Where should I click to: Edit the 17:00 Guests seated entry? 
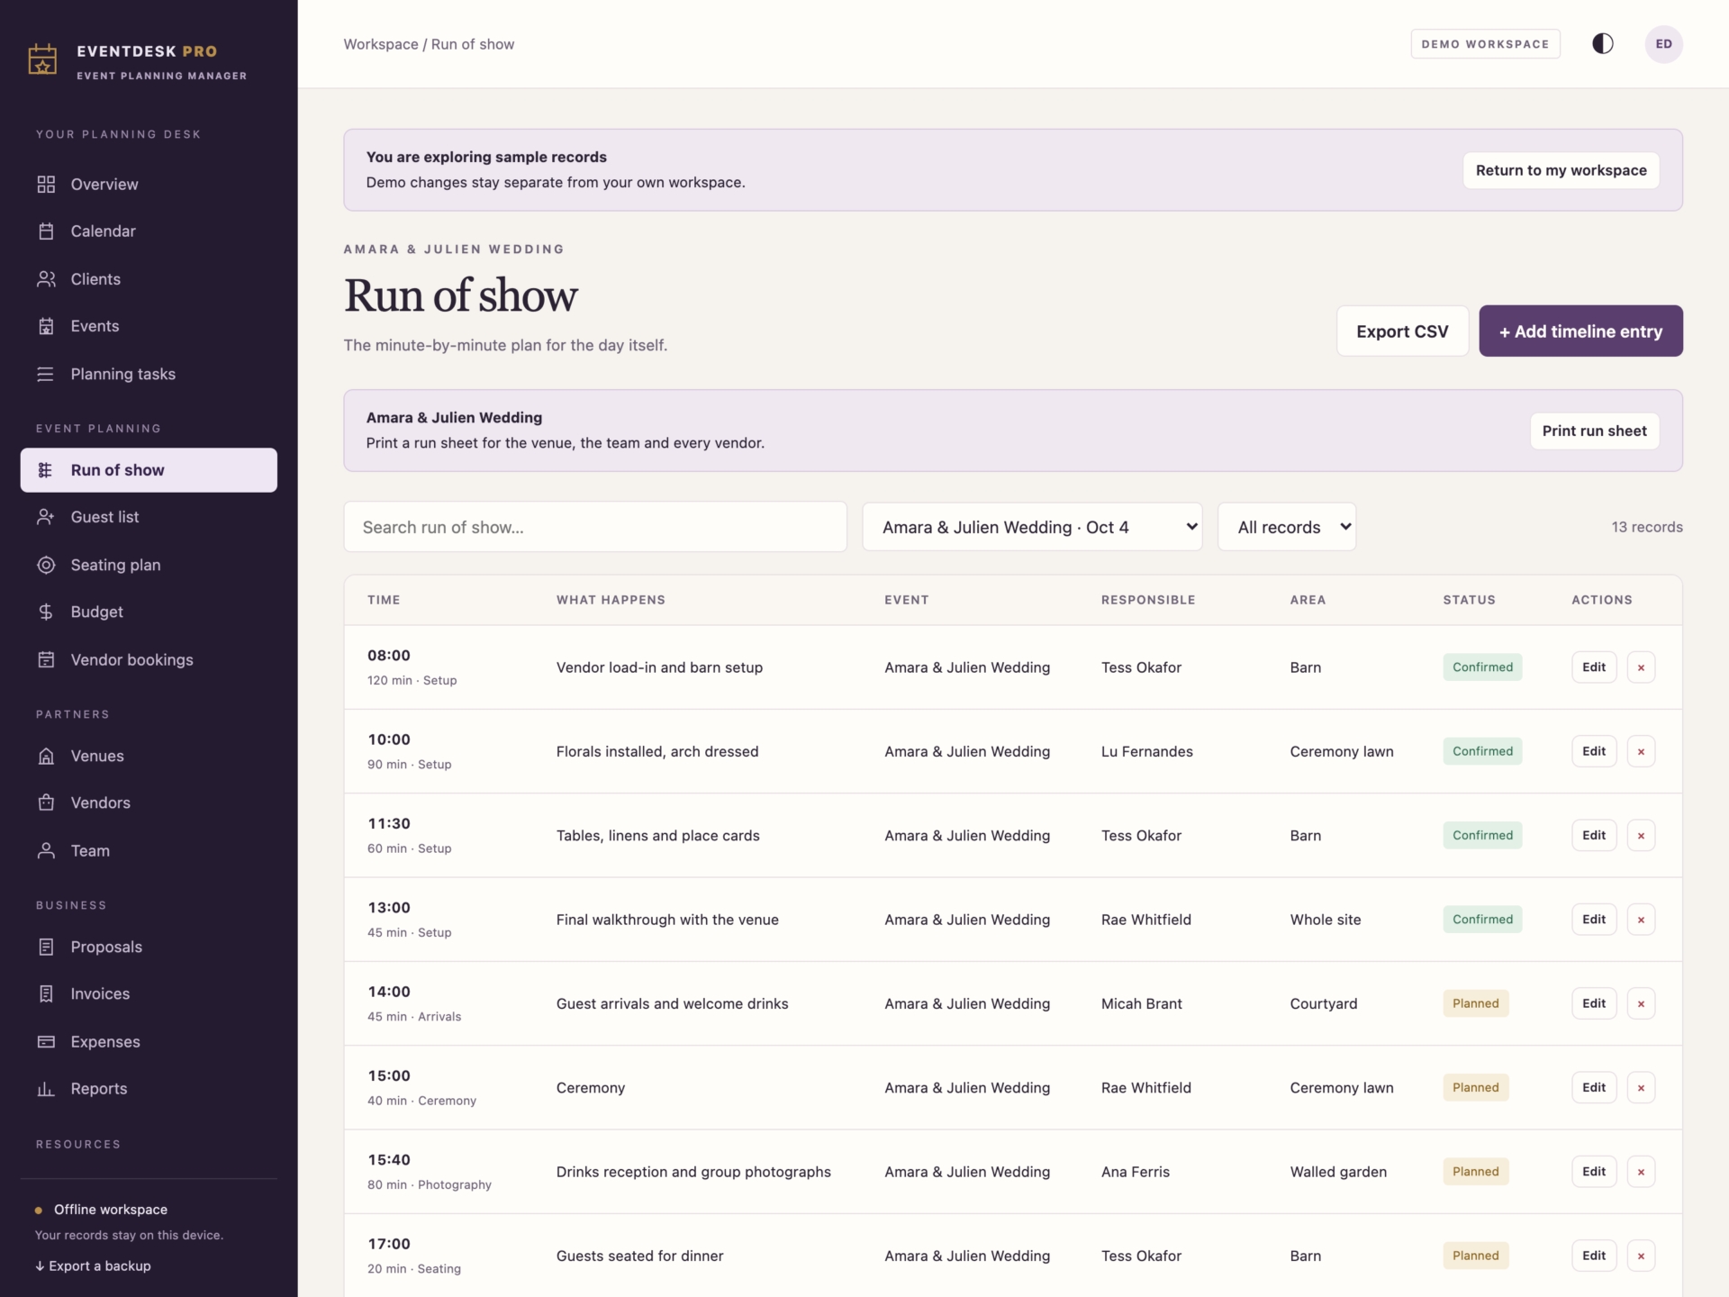[1594, 1256]
